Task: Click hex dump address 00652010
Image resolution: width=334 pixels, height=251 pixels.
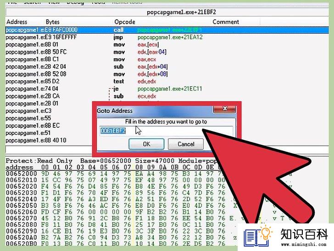Action: tap(21, 180)
